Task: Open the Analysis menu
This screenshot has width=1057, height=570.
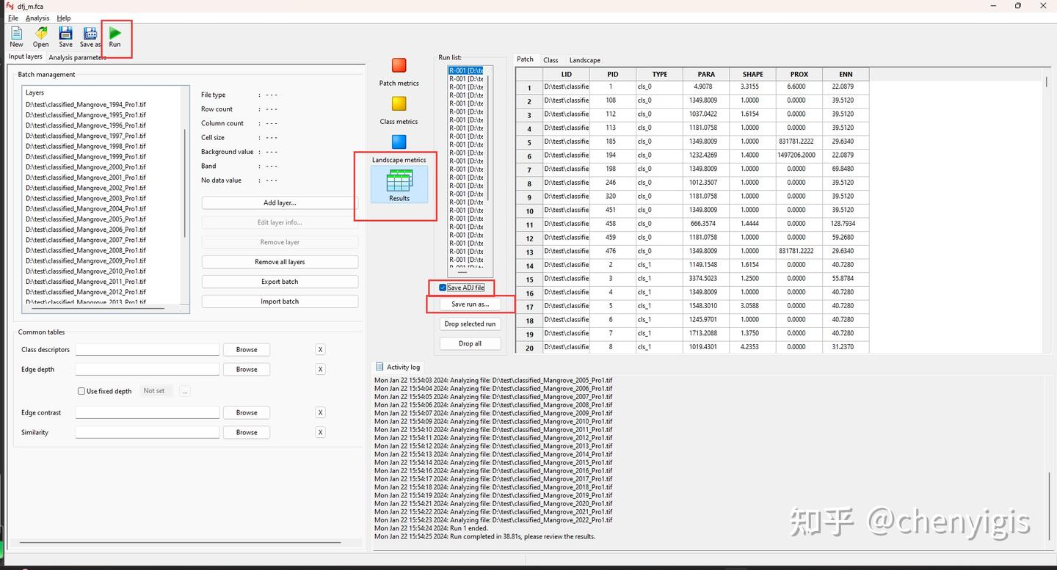Action: tap(37, 18)
